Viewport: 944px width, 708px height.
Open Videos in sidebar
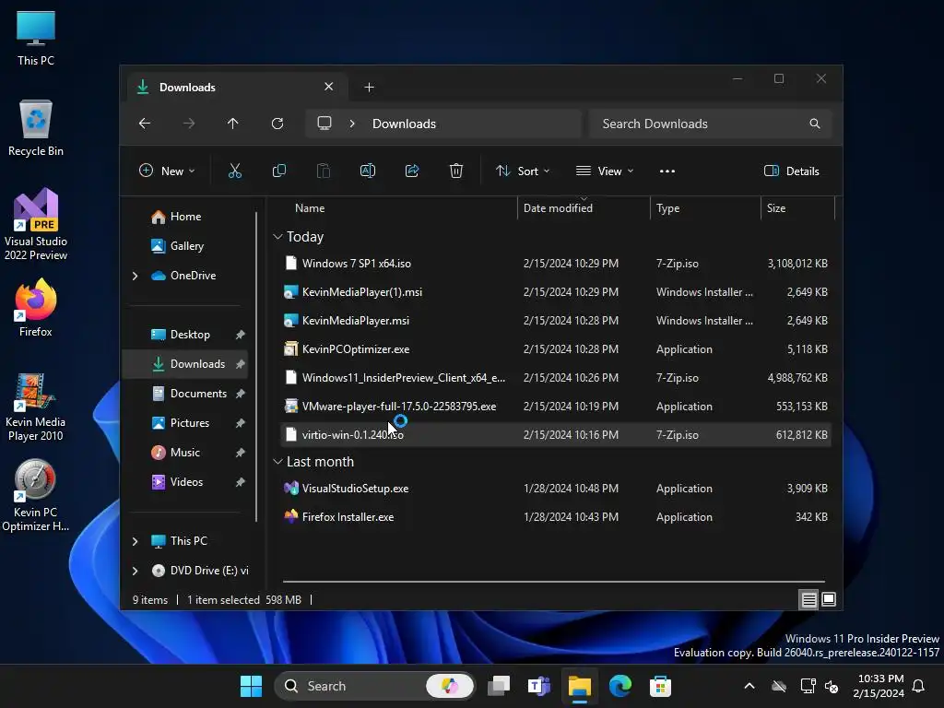[185, 482]
